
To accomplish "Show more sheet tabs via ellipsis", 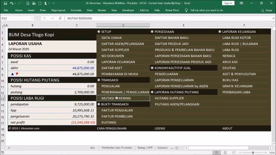I will (172, 148).
